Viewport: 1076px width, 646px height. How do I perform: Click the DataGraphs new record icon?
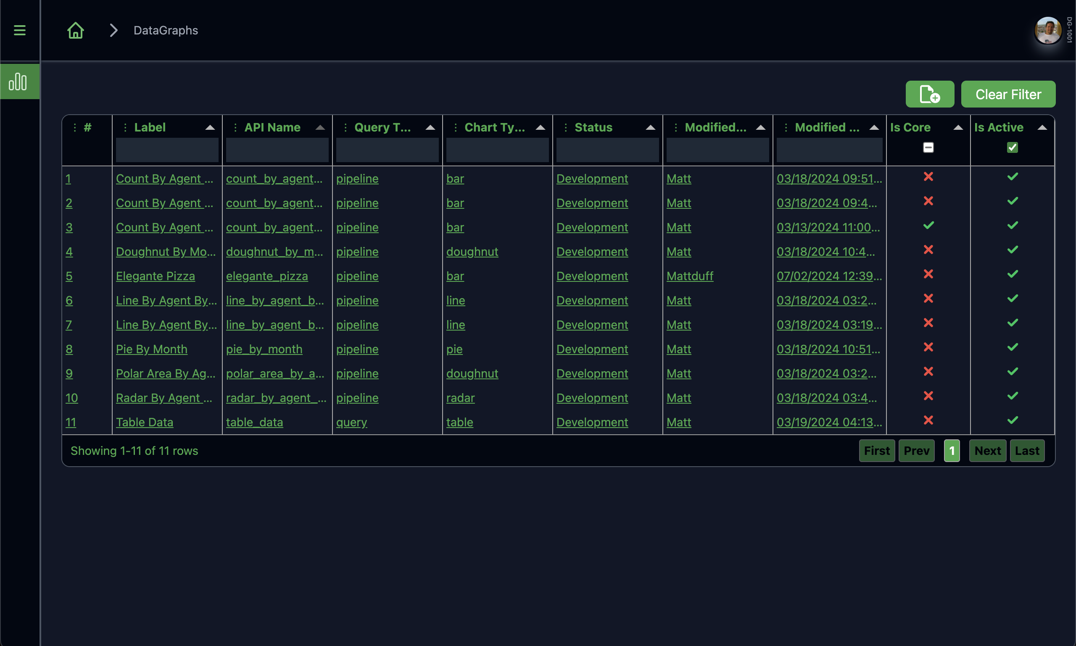[930, 94]
